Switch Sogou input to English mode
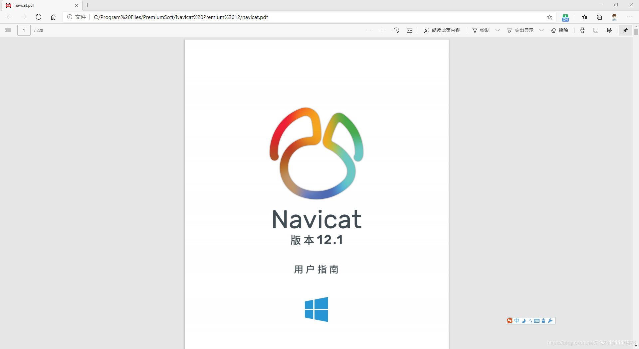Viewport: 639px width, 349px height. point(517,321)
